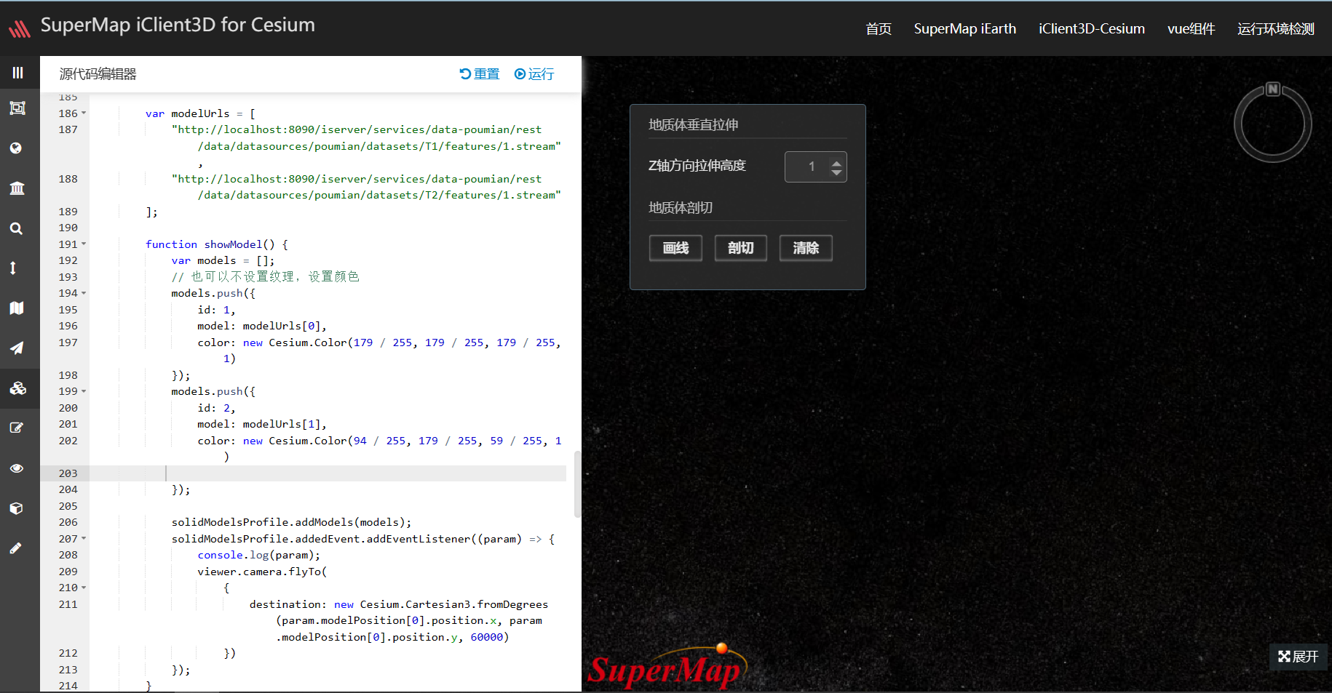Run the code with 运行
This screenshot has width=1332, height=693.
(x=534, y=74)
